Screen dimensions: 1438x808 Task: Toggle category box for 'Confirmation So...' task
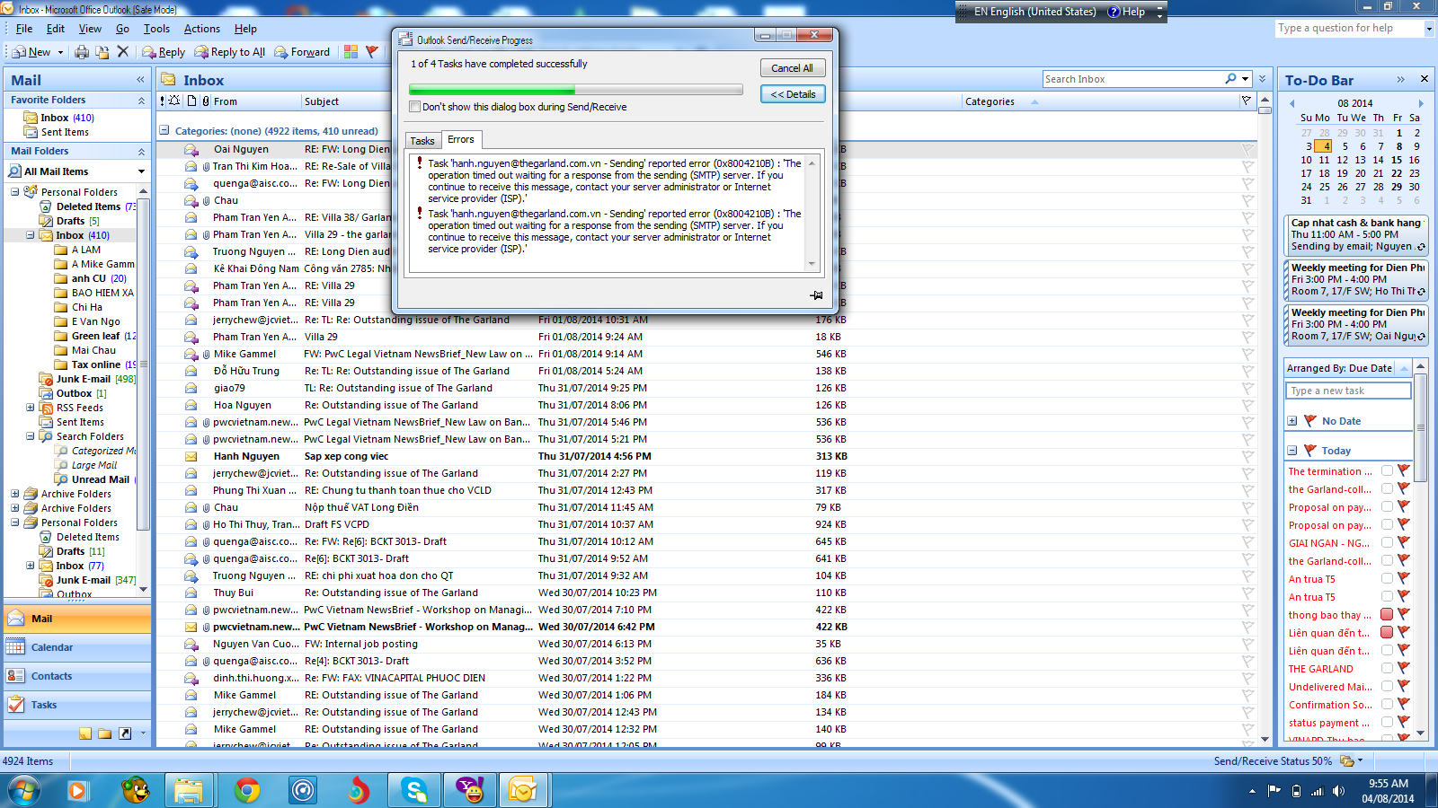point(1387,705)
